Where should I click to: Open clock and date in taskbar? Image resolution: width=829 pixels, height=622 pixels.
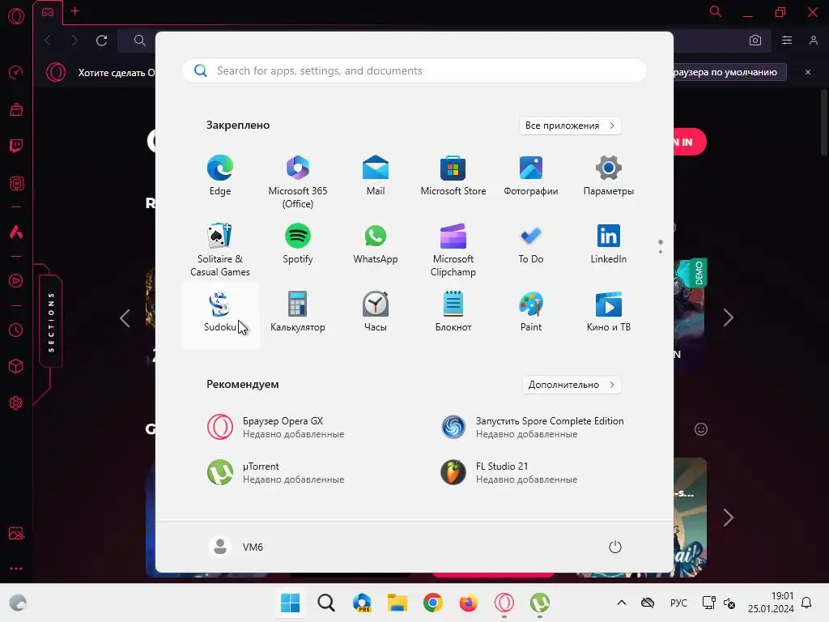pos(771,603)
